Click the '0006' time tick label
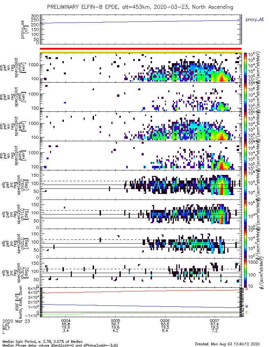Image resolution: width=269 pixels, height=347 pixels. click(x=165, y=321)
